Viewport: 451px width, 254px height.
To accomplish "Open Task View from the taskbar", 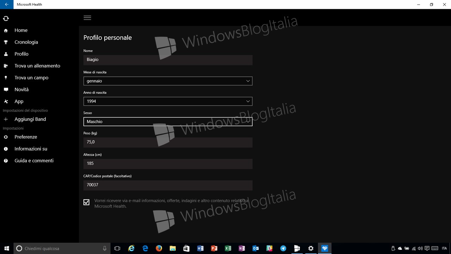I will click(x=117, y=248).
